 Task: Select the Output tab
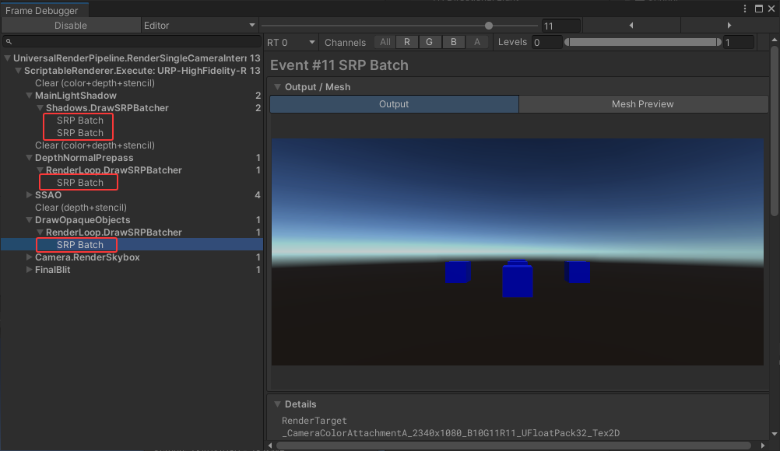(x=394, y=104)
